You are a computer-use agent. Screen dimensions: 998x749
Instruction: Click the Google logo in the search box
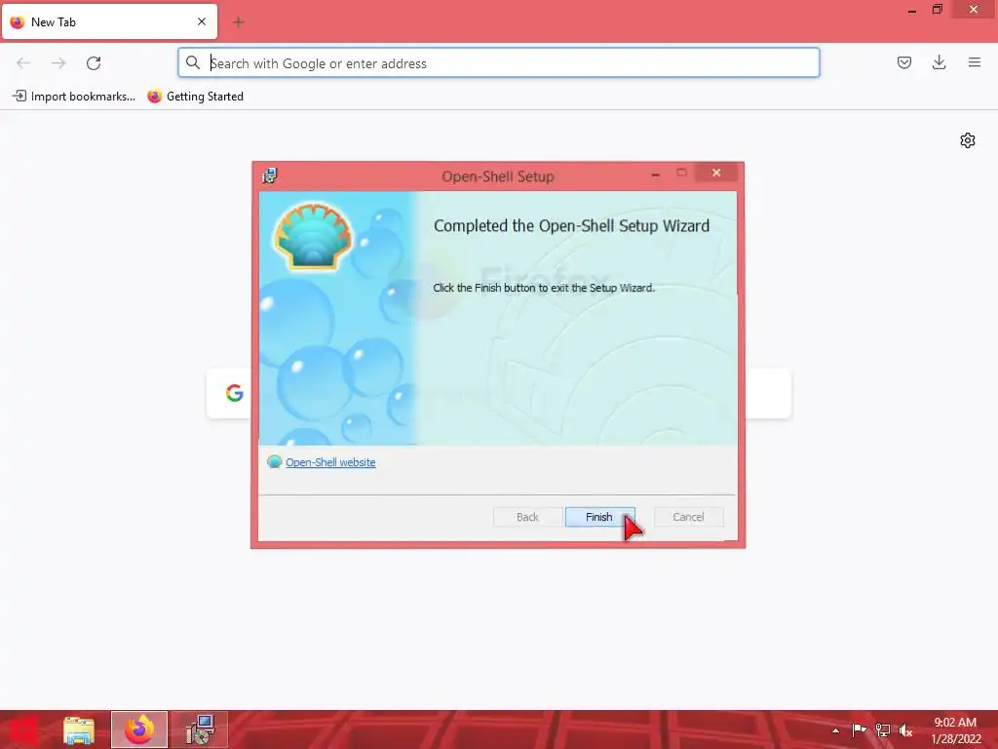click(234, 393)
